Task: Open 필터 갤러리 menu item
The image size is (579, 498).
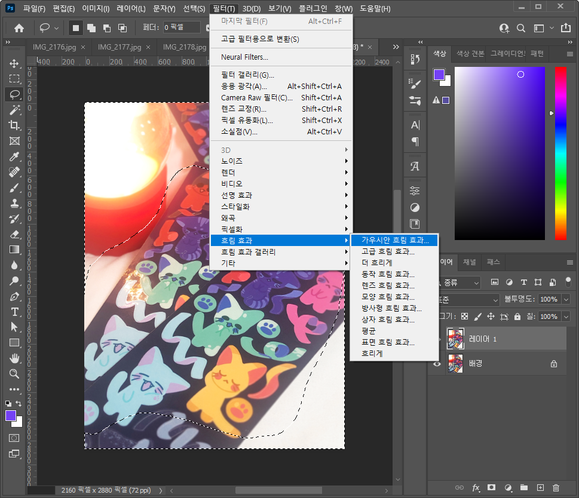Action: 281,75
